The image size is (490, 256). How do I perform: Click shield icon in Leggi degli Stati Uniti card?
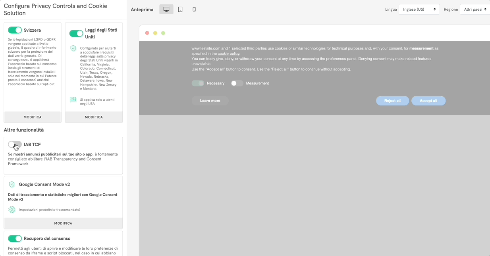point(73,48)
